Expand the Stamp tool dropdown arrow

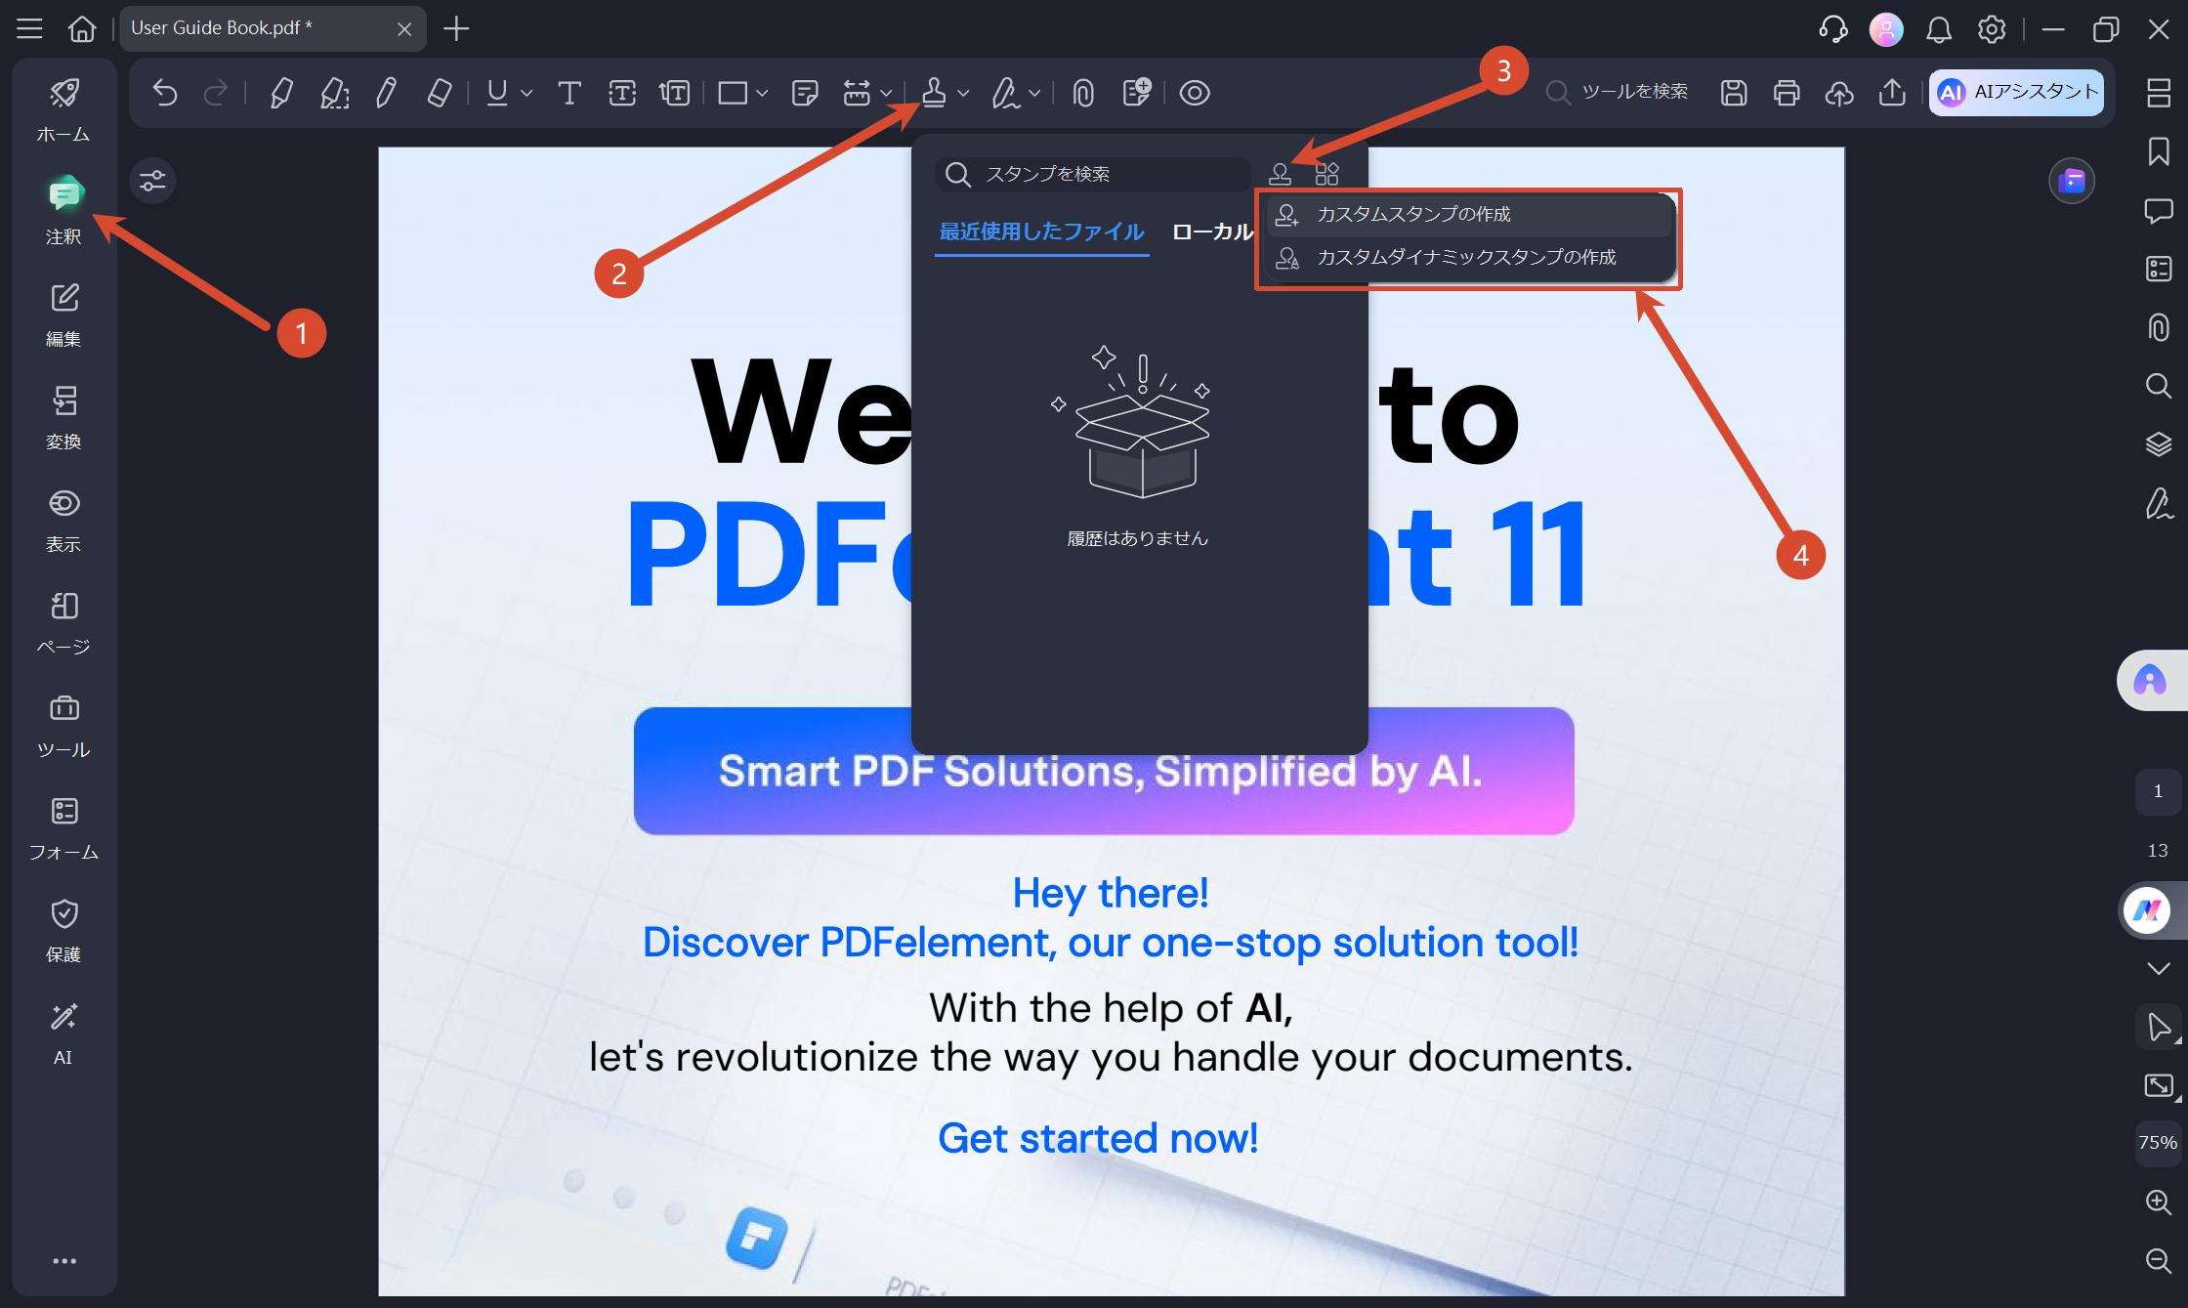pos(963,93)
